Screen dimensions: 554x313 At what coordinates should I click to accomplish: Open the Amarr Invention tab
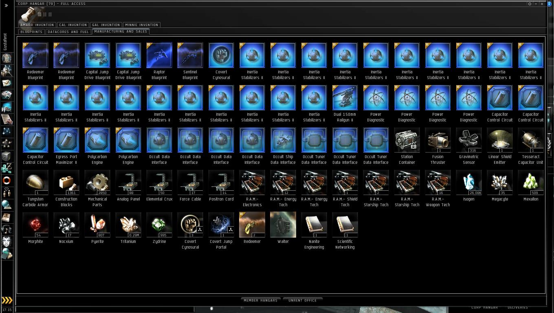(x=37, y=25)
